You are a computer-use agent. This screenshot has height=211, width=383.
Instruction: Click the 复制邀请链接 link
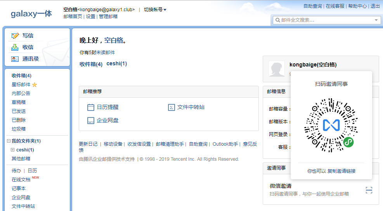[x=341, y=171]
